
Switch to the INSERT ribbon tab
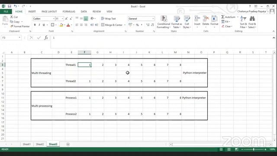pyautogui.click(x=32, y=12)
